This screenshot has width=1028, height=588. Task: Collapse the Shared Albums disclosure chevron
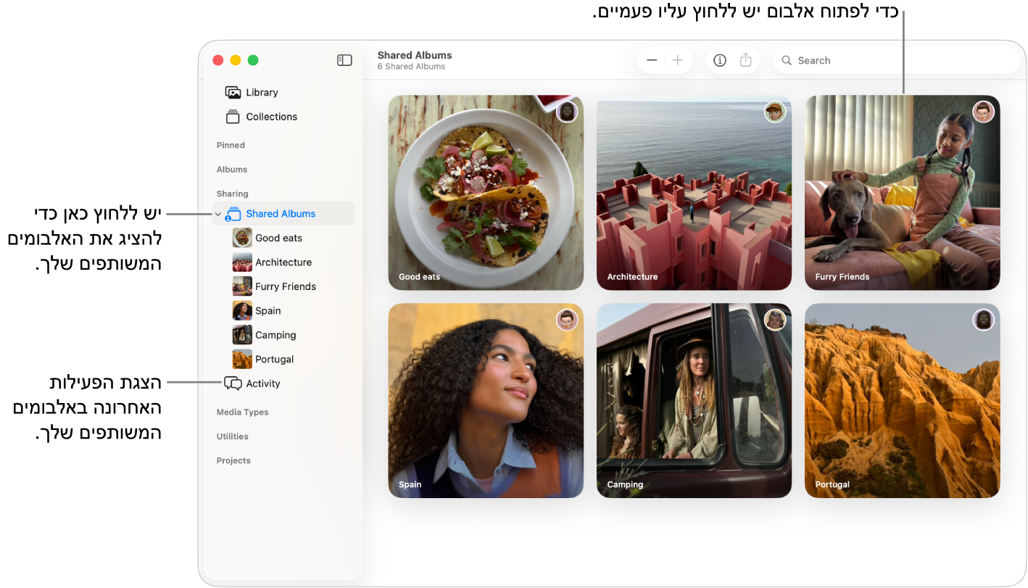click(x=218, y=214)
